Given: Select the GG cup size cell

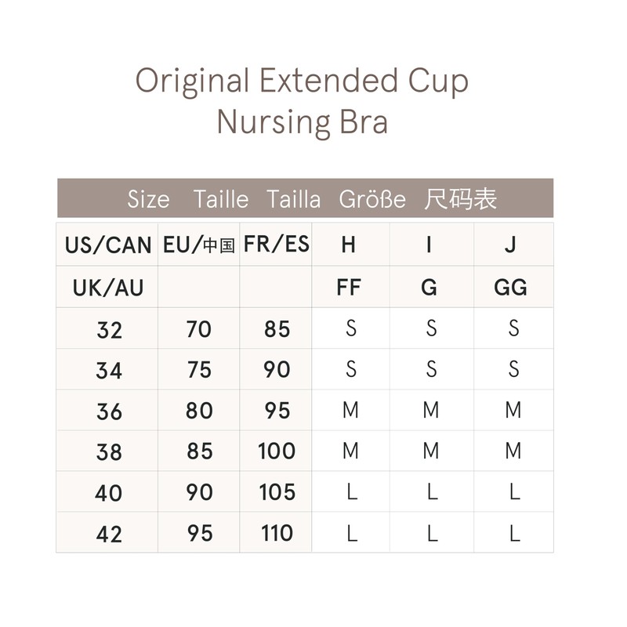Looking at the screenshot, I should (x=511, y=288).
